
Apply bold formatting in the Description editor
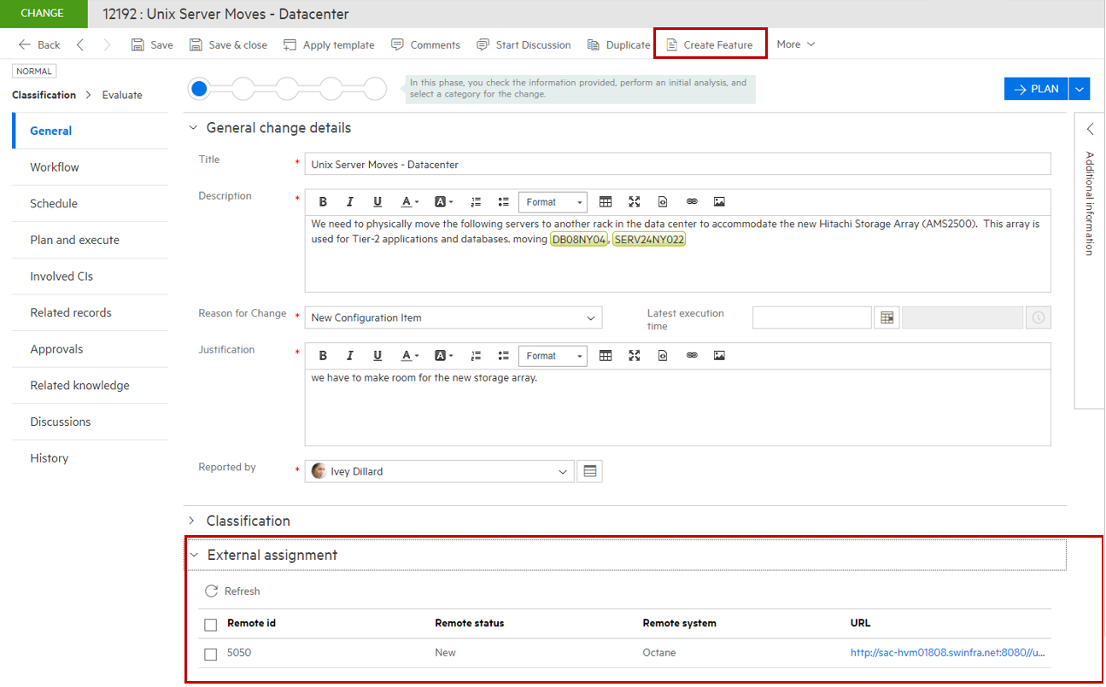[x=323, y=201]
